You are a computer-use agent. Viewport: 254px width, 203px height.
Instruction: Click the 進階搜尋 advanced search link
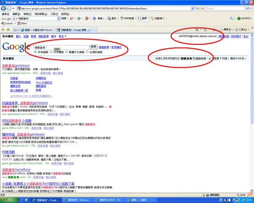tap(104, 47)
